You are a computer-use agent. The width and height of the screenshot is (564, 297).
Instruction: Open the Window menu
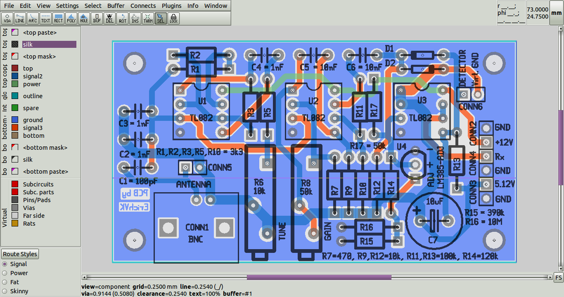pyautogui.click(x=216, y=6)
